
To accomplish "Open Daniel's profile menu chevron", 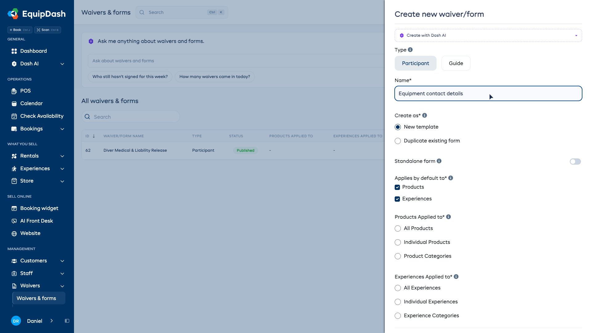I will 51,321.
